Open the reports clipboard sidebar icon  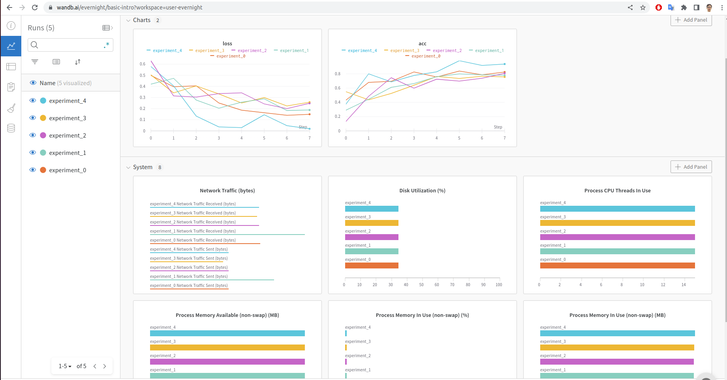tap(11, 87)
